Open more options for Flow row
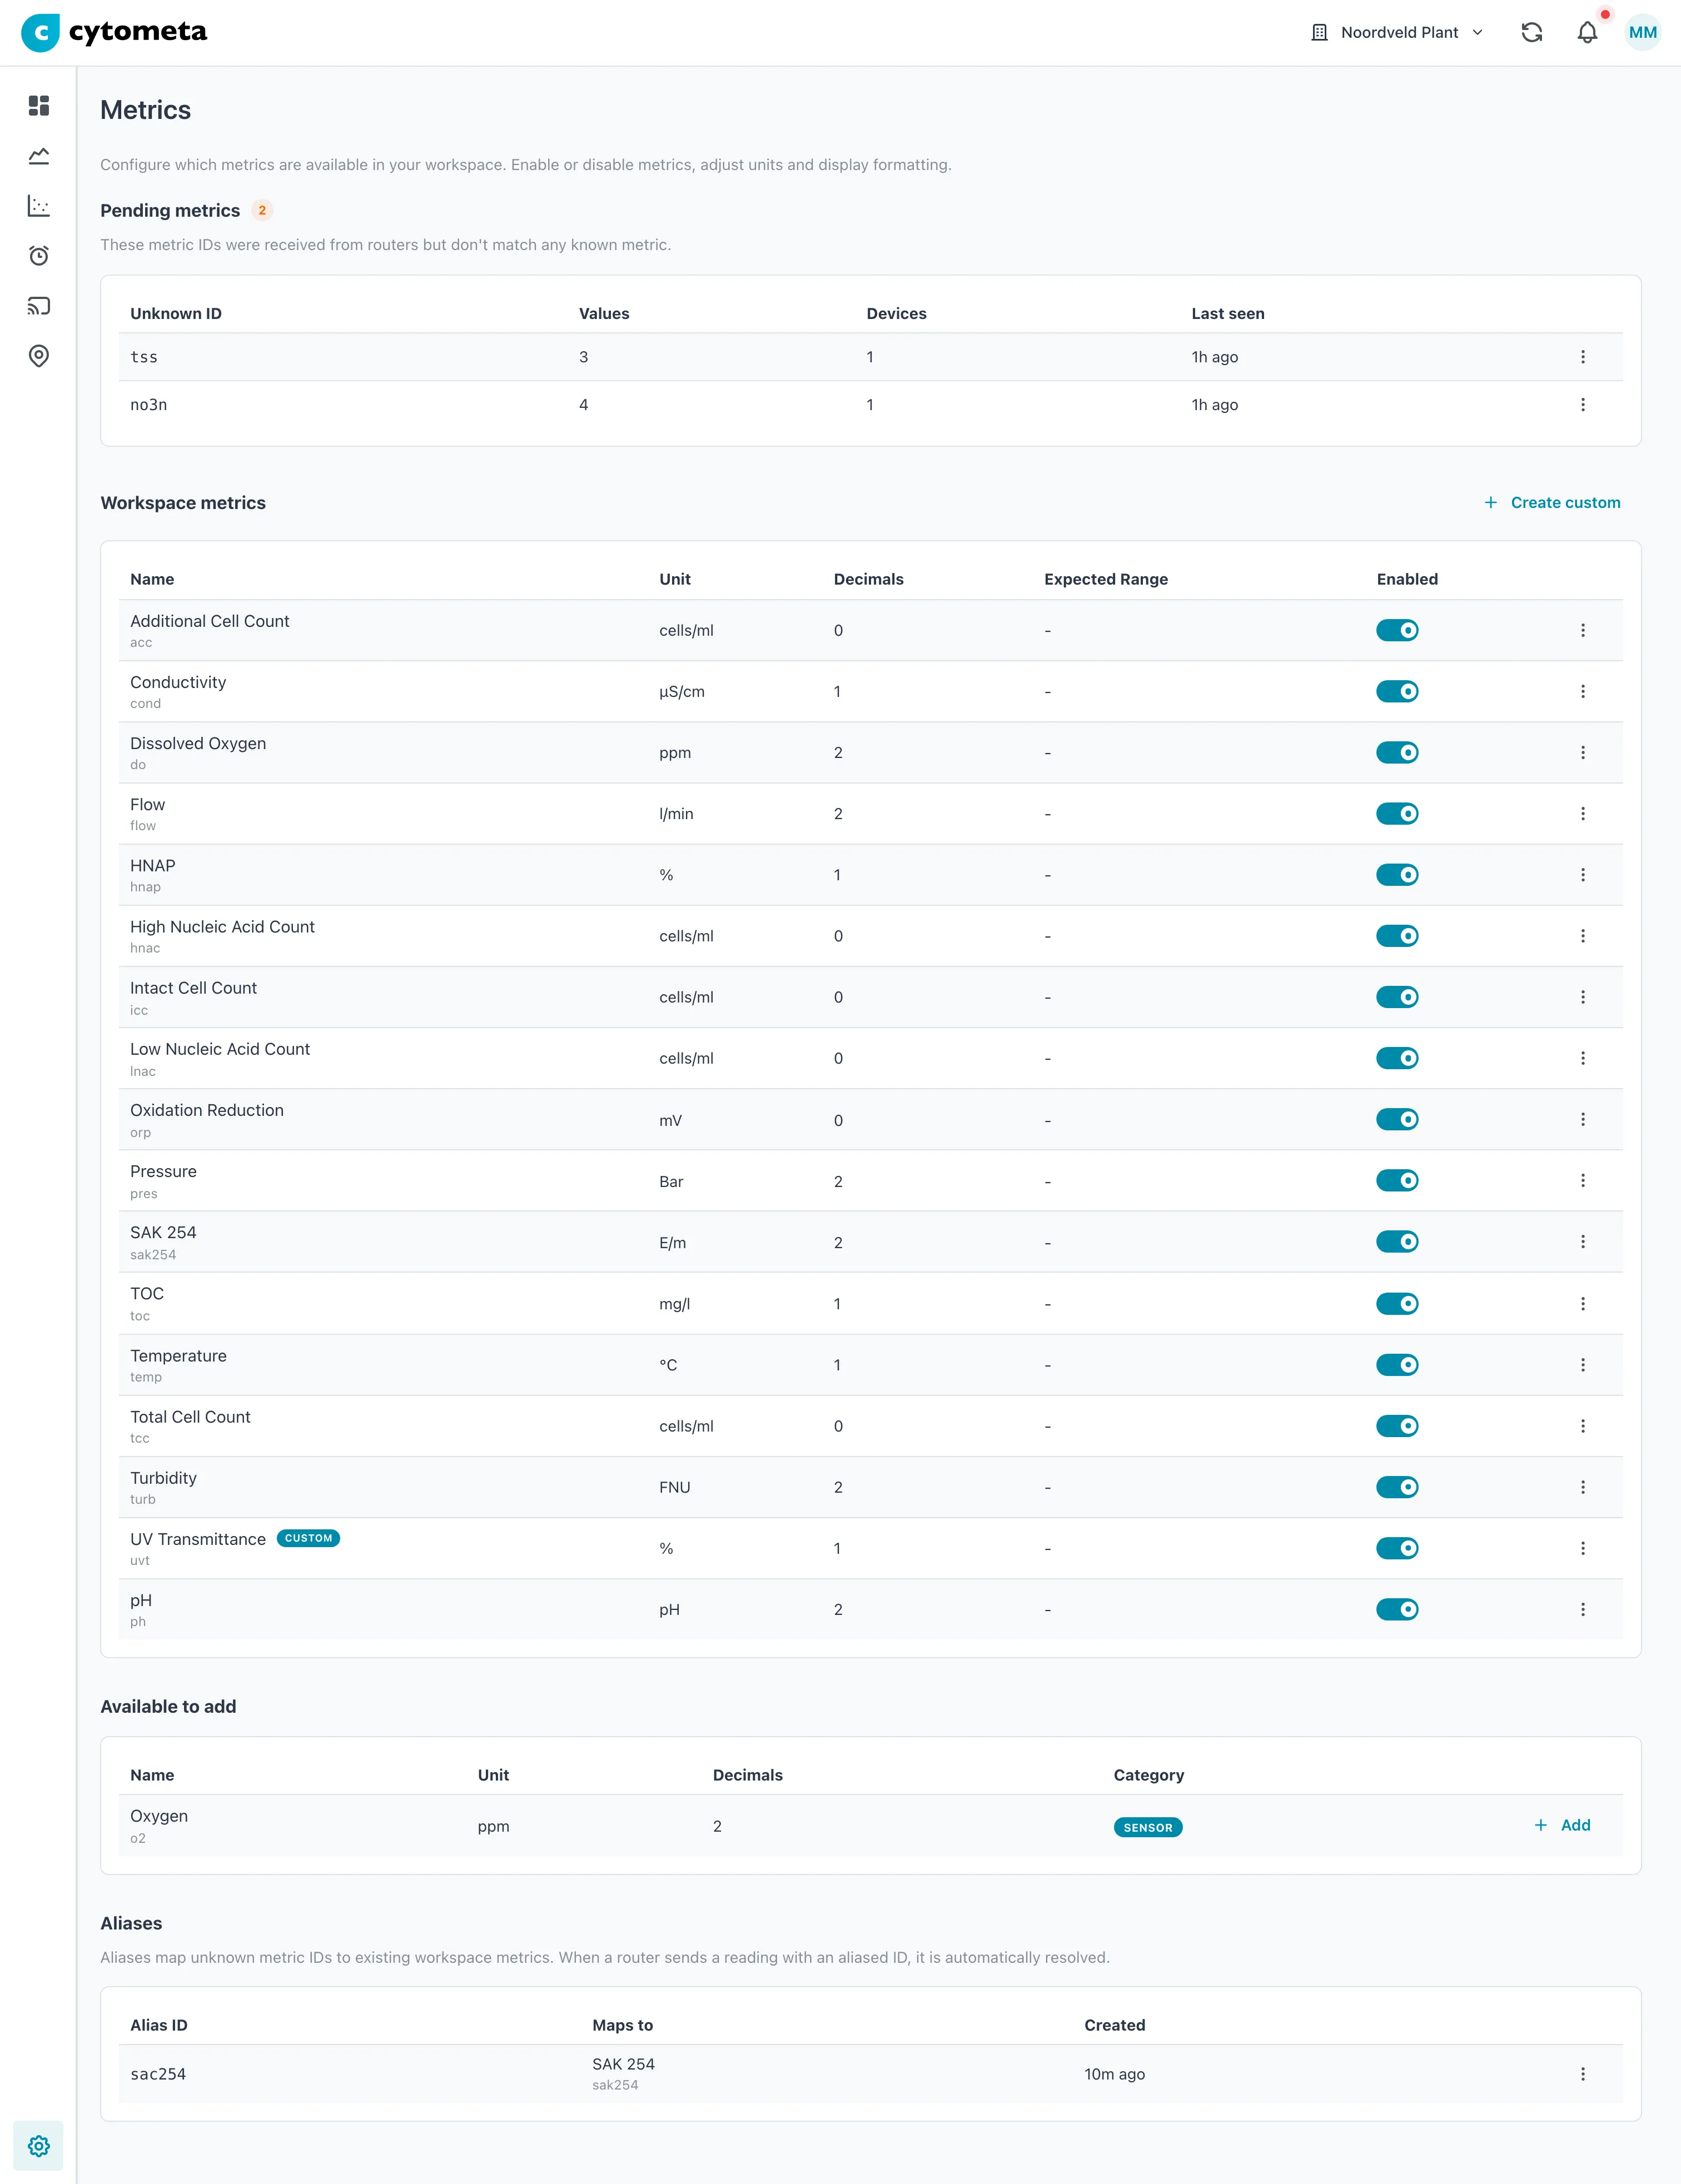1681x2184 pixels. pyautogui.click(x=1582, y=813)
